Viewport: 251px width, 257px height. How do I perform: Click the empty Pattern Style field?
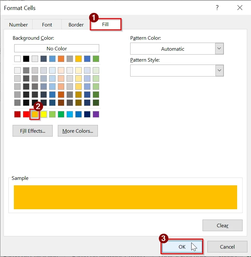tap(173, 70)
